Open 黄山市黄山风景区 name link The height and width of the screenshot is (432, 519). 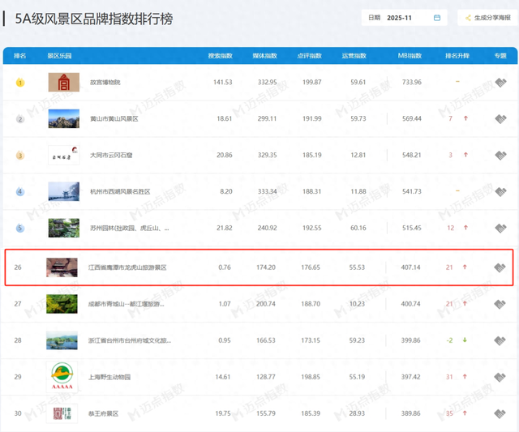pyautogui.click(x=114, y=119)
